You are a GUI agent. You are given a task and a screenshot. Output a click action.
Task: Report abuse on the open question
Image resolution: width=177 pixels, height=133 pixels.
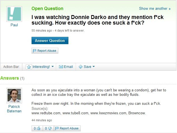(45, 51)
